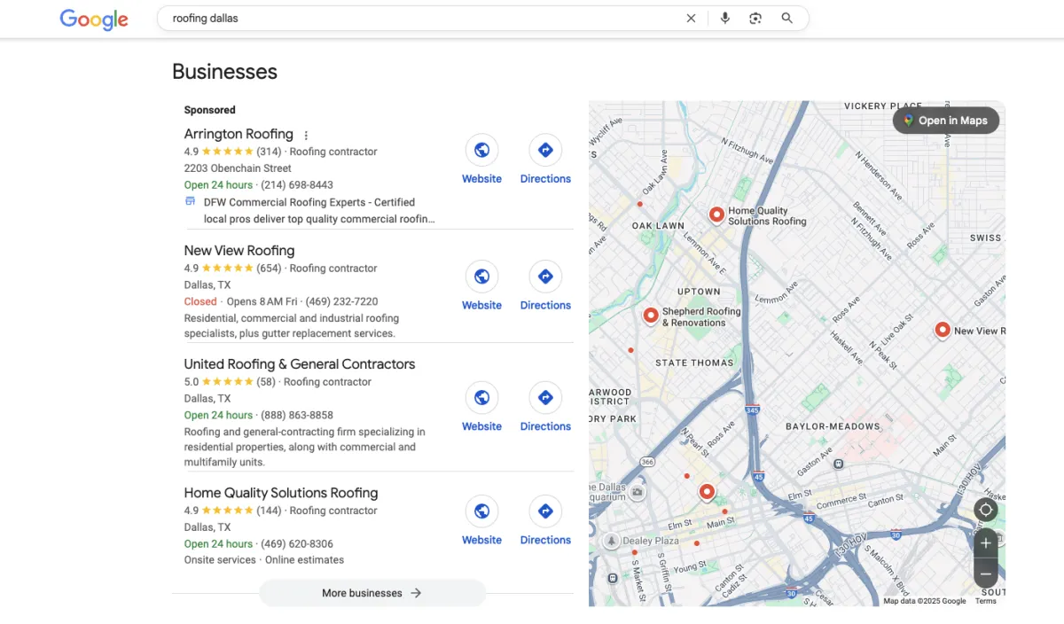The image size is (1064, 624).
Task: Click Directions label for New View Roofing
Action: [545, 305]
